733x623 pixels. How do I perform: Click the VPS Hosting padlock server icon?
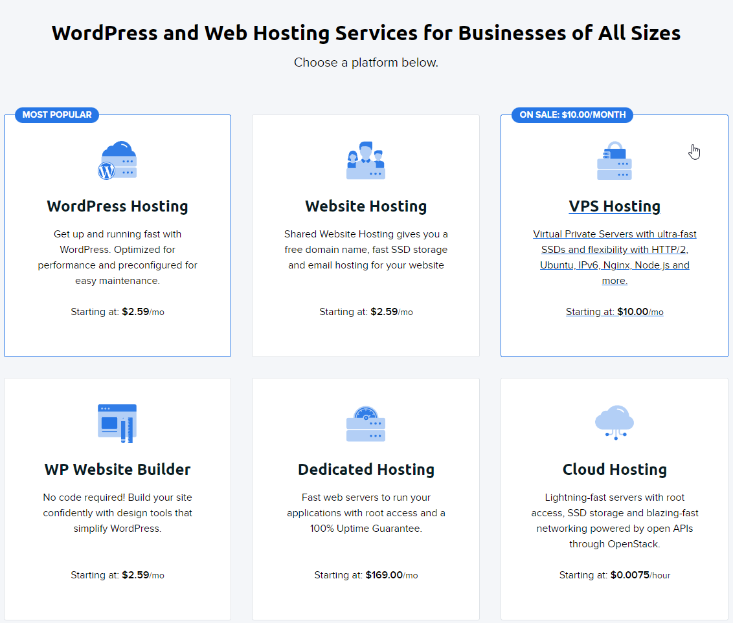[615, 160]
